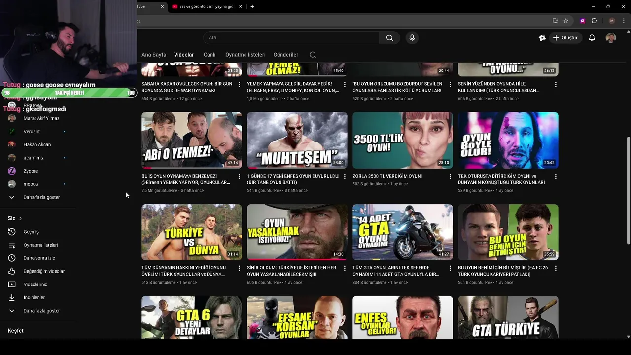Open the browser extensions puzzle icon
Viewport: 631px width, 355px height.
click(x=594, y=21)
